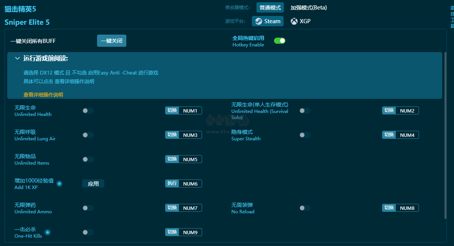Click the DX12 模式 instruction line

(x=91, y=73)
